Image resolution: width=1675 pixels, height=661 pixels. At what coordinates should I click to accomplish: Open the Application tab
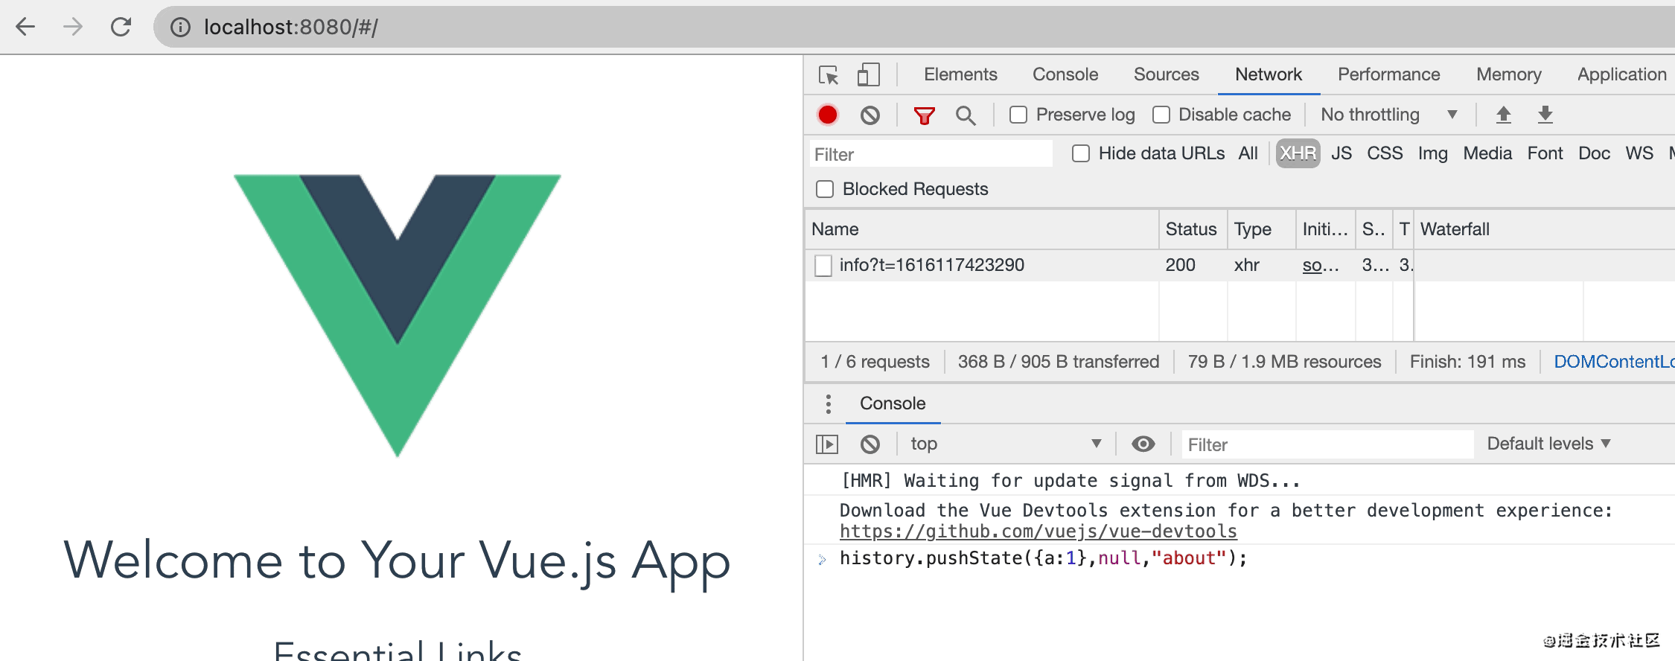click(1621, 74)
